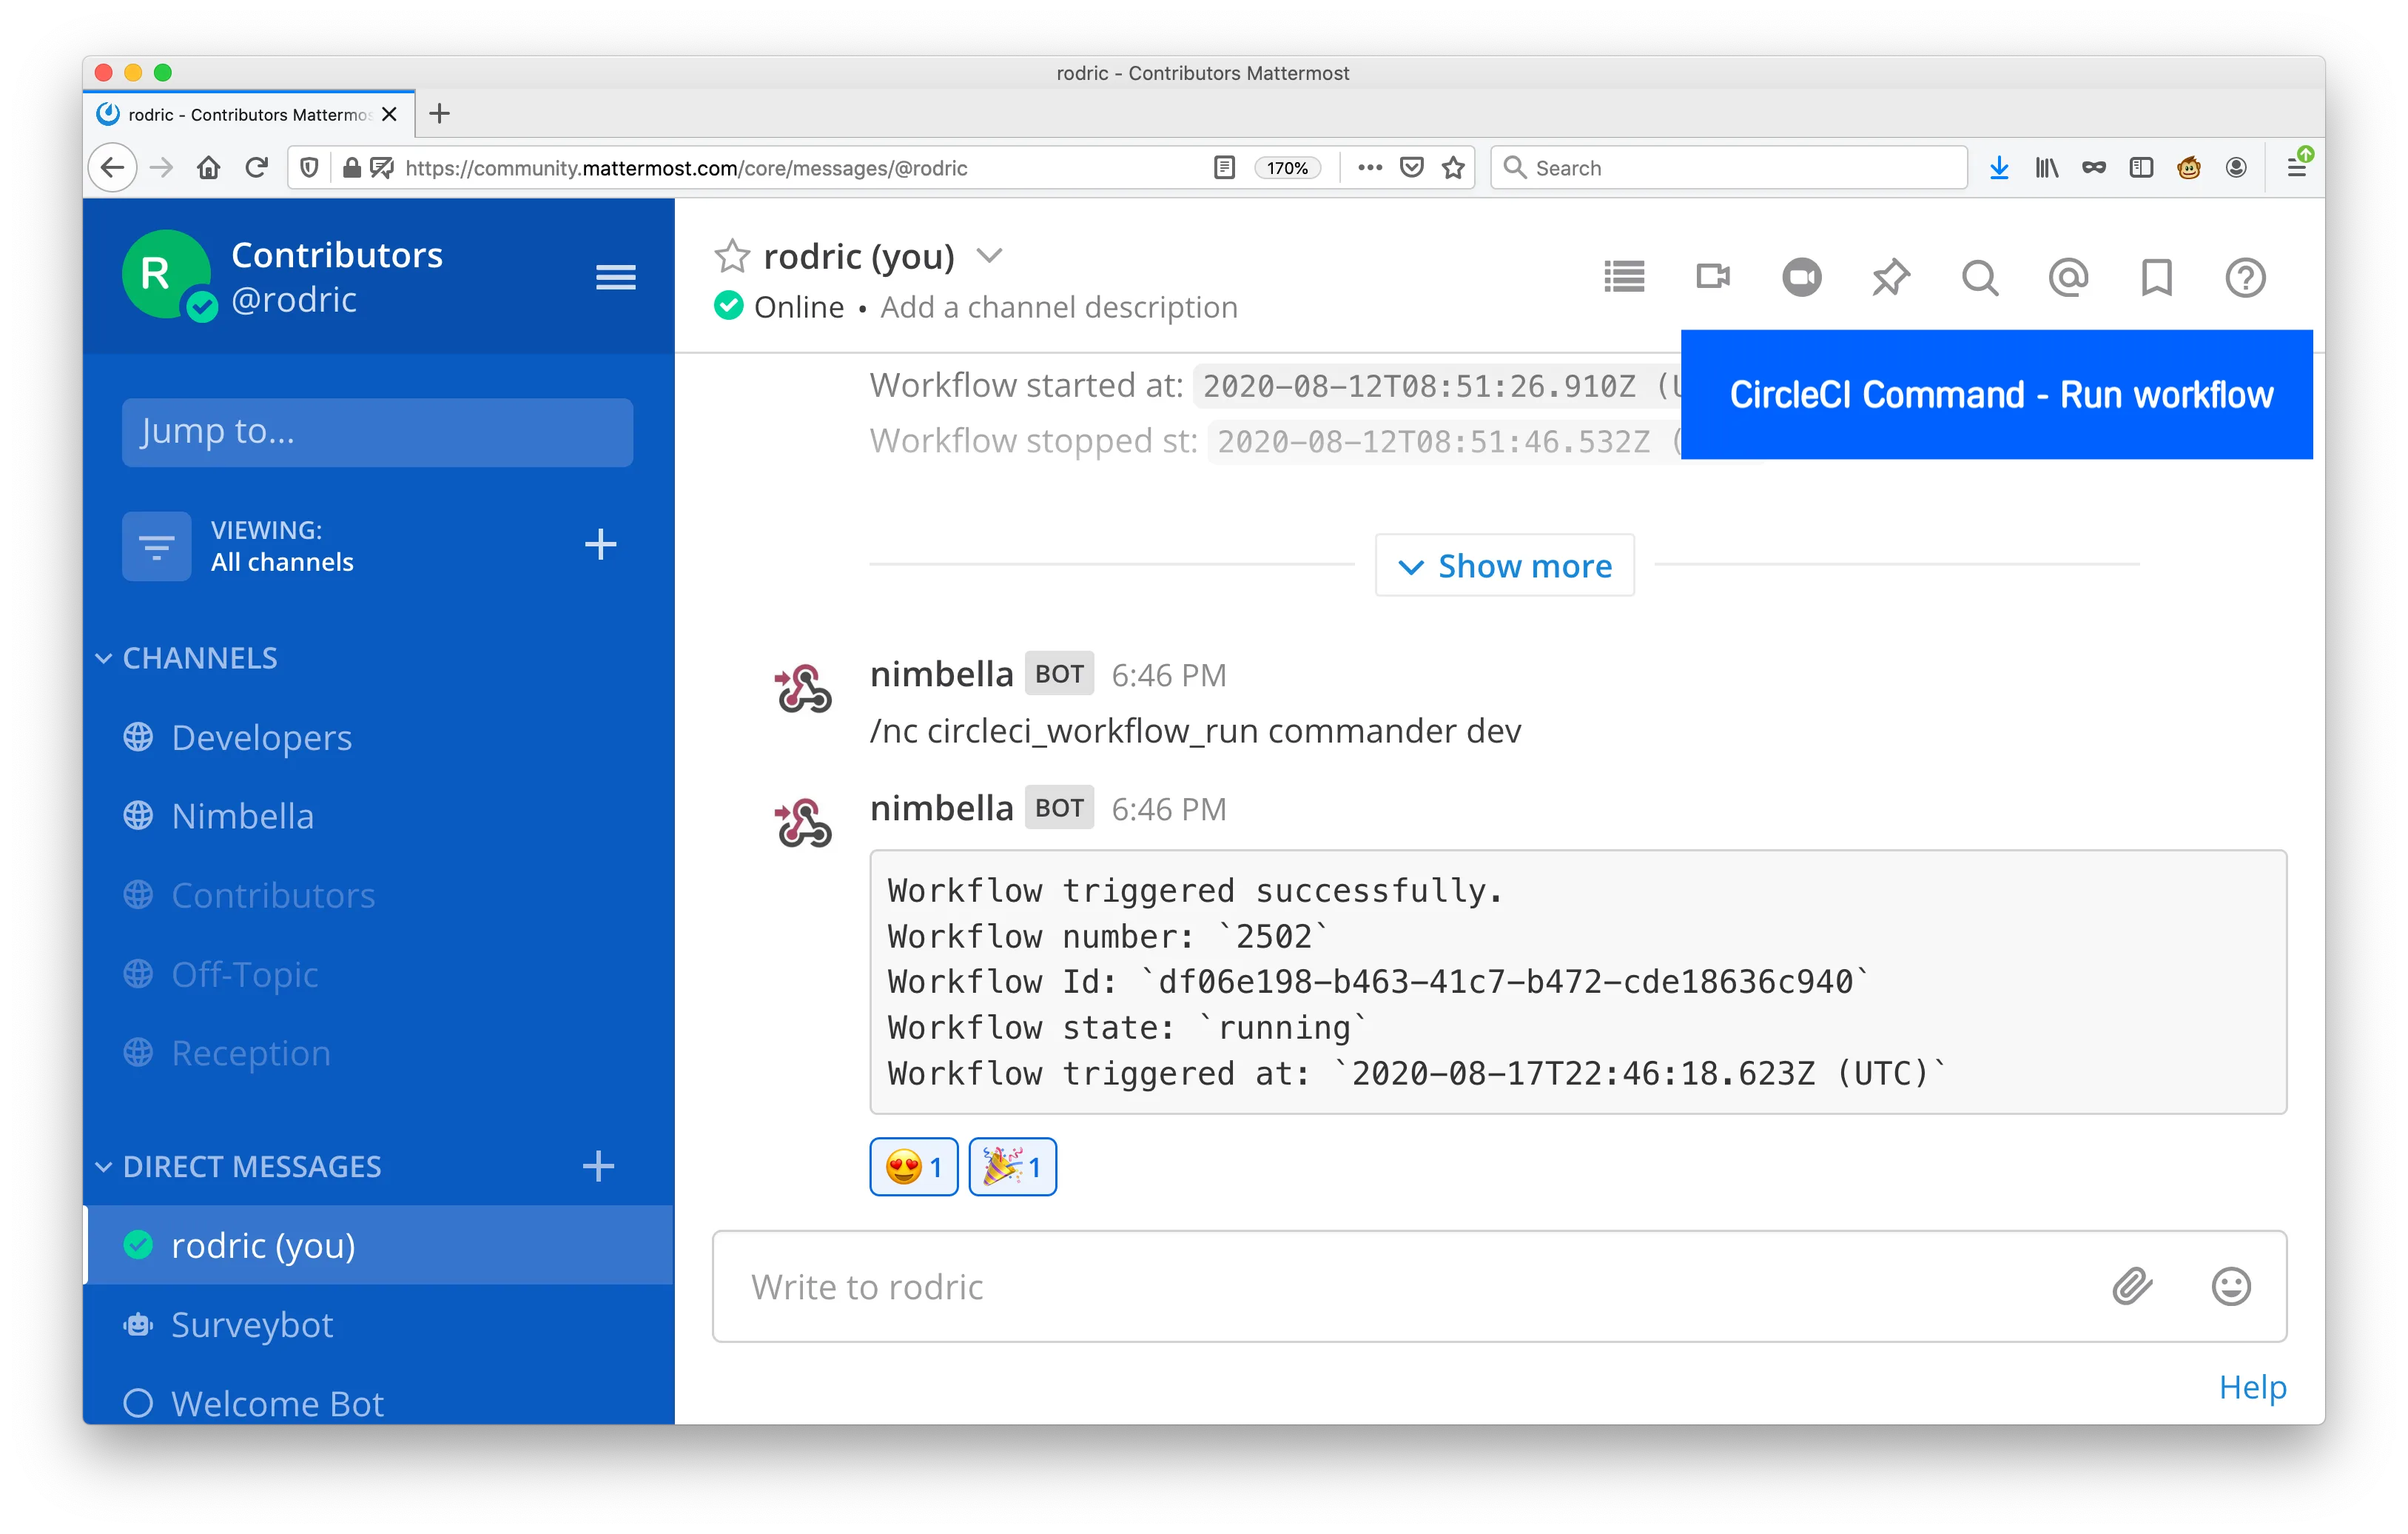
Task: Click the Firefox Search box
Action: click(1730, 167)
